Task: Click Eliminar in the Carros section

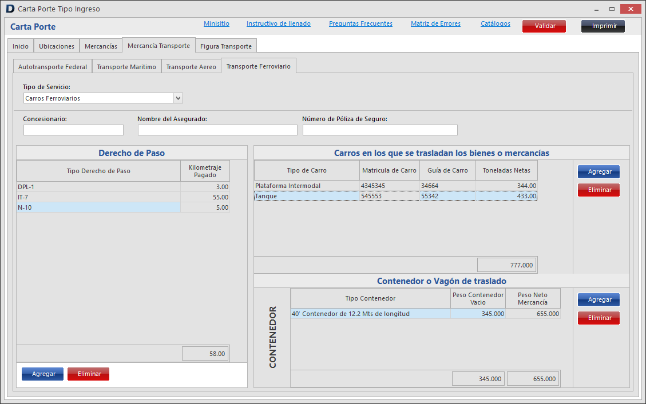Action: (x=599, y=190)
